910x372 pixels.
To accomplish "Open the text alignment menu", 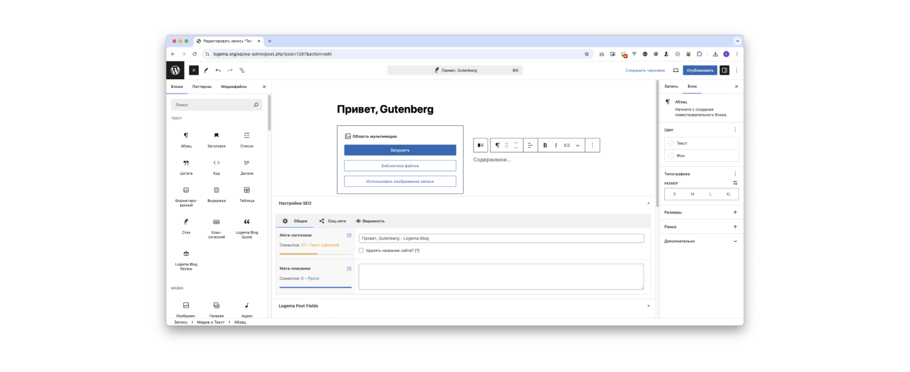I will pos(530,145).
